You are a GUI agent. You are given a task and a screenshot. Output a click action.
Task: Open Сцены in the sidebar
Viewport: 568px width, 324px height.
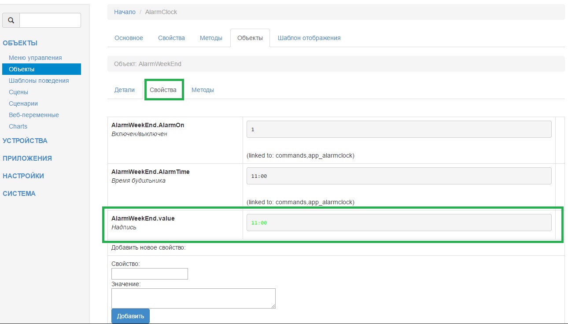pyautogui.click(x=18, y=92)
